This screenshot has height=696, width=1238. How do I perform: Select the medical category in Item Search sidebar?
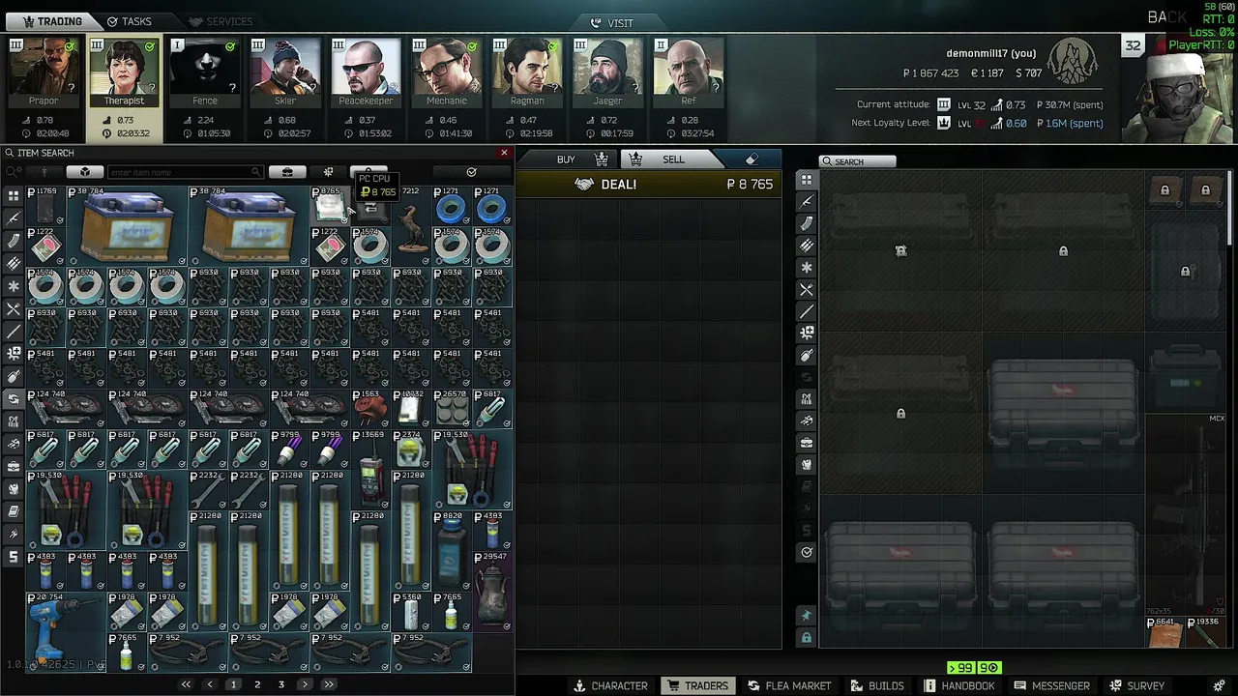click(14, 353)
